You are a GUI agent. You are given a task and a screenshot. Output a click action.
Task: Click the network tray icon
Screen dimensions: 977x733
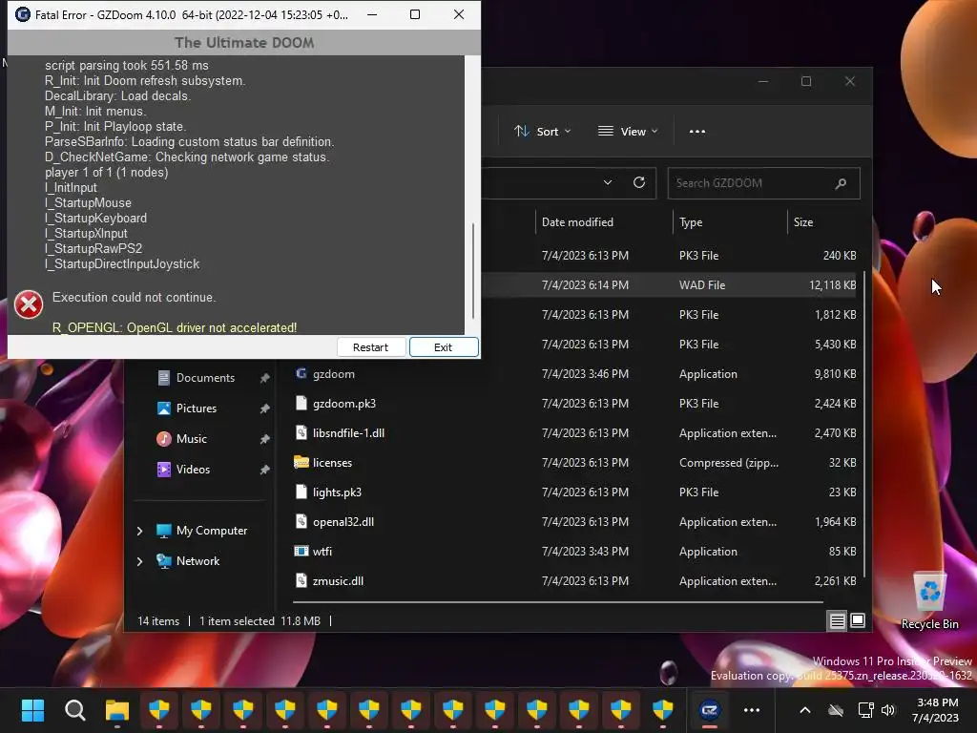point(865,710)
